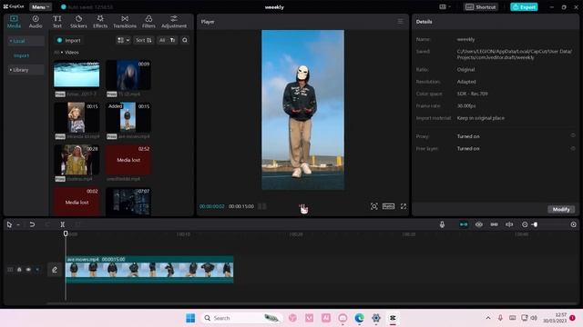
Task: Open the Text tab
Action: pyautogui.click(x=56, y=22)
